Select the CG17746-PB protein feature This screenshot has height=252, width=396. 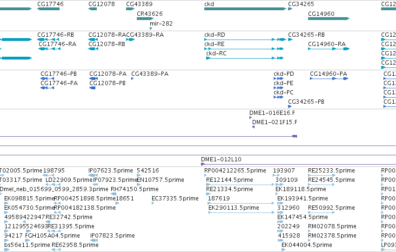47,79
